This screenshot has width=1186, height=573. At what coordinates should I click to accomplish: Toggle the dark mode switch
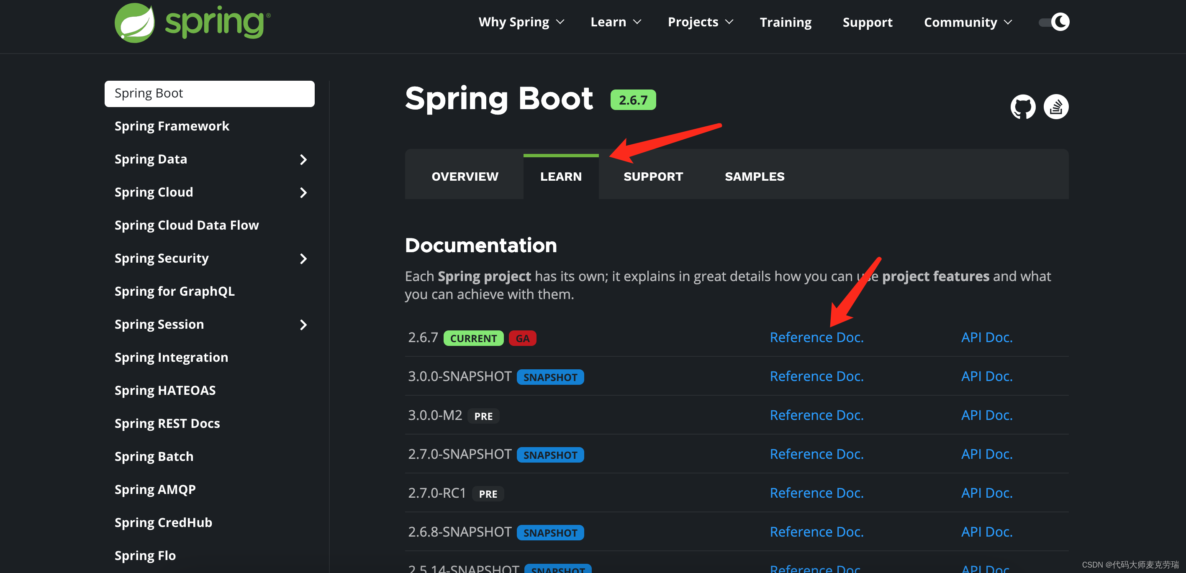pos(1054,22)
